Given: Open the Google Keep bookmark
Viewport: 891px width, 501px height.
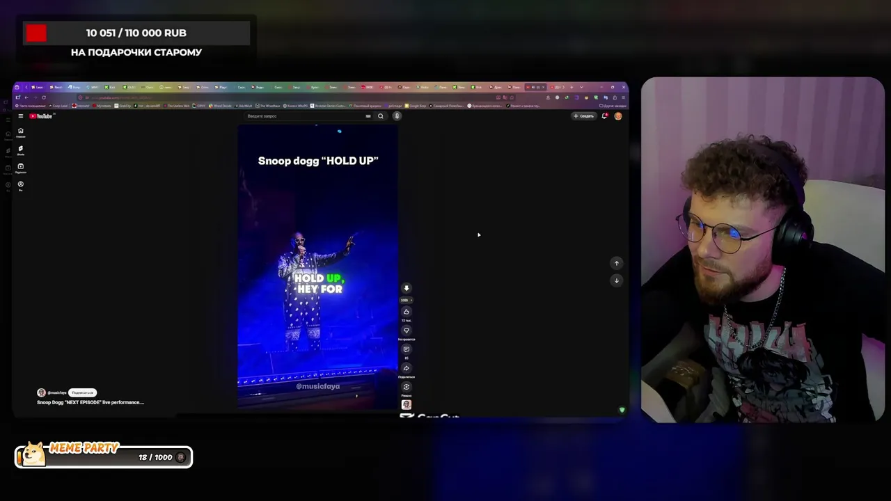Looking at the screenshot, I should (416, 106).
